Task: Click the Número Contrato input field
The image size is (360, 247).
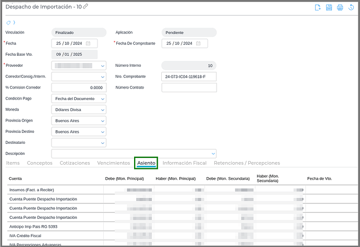Action: [189, 88]
